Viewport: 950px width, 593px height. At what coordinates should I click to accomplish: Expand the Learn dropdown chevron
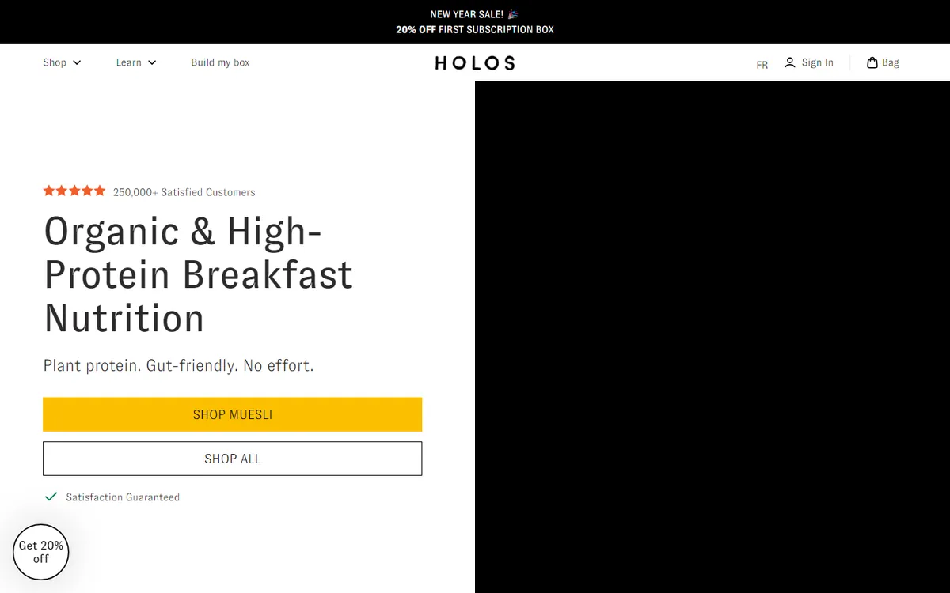pyautogui.click(x=152, y=63)
